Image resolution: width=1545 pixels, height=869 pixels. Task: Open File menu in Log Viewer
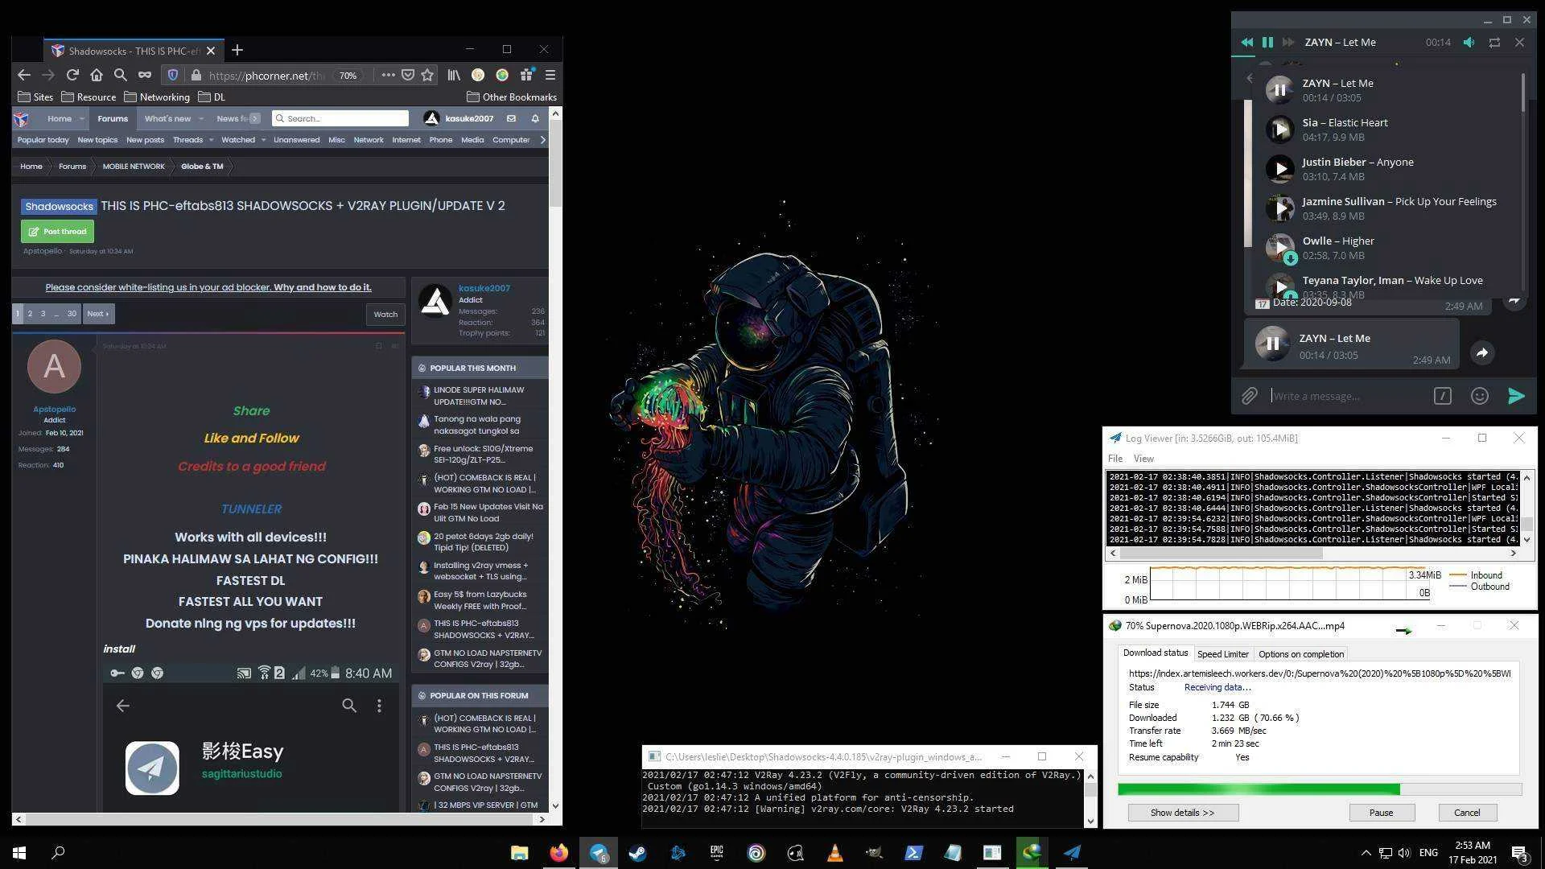point(1115,459)
